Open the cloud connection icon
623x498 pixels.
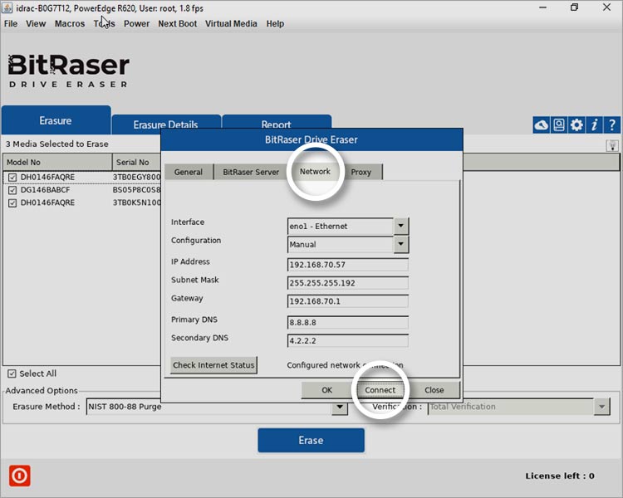pyautogui.click(x=541, y=125)
